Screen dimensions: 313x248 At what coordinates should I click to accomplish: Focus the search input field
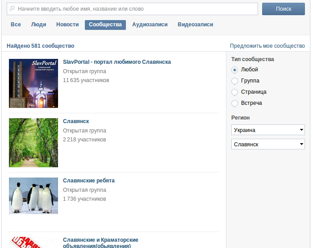(x=132, y=9)
